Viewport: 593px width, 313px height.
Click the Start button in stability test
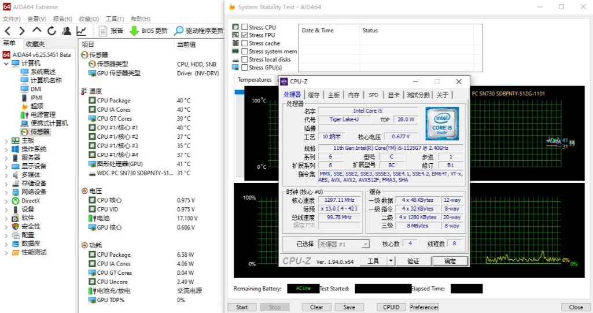[x=242, y=307]
